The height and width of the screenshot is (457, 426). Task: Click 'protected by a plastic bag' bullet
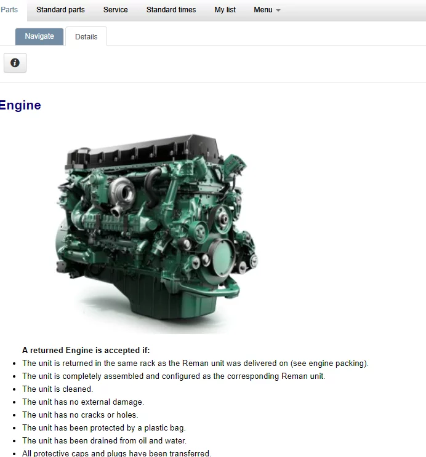pyautogui.click(x=104, y=427)
